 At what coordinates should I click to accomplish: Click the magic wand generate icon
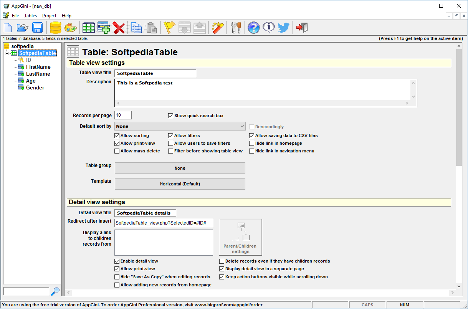(x=218, y=28)
